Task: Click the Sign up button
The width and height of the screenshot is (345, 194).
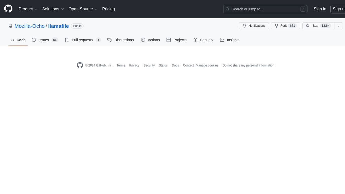Action: point(338,9)
